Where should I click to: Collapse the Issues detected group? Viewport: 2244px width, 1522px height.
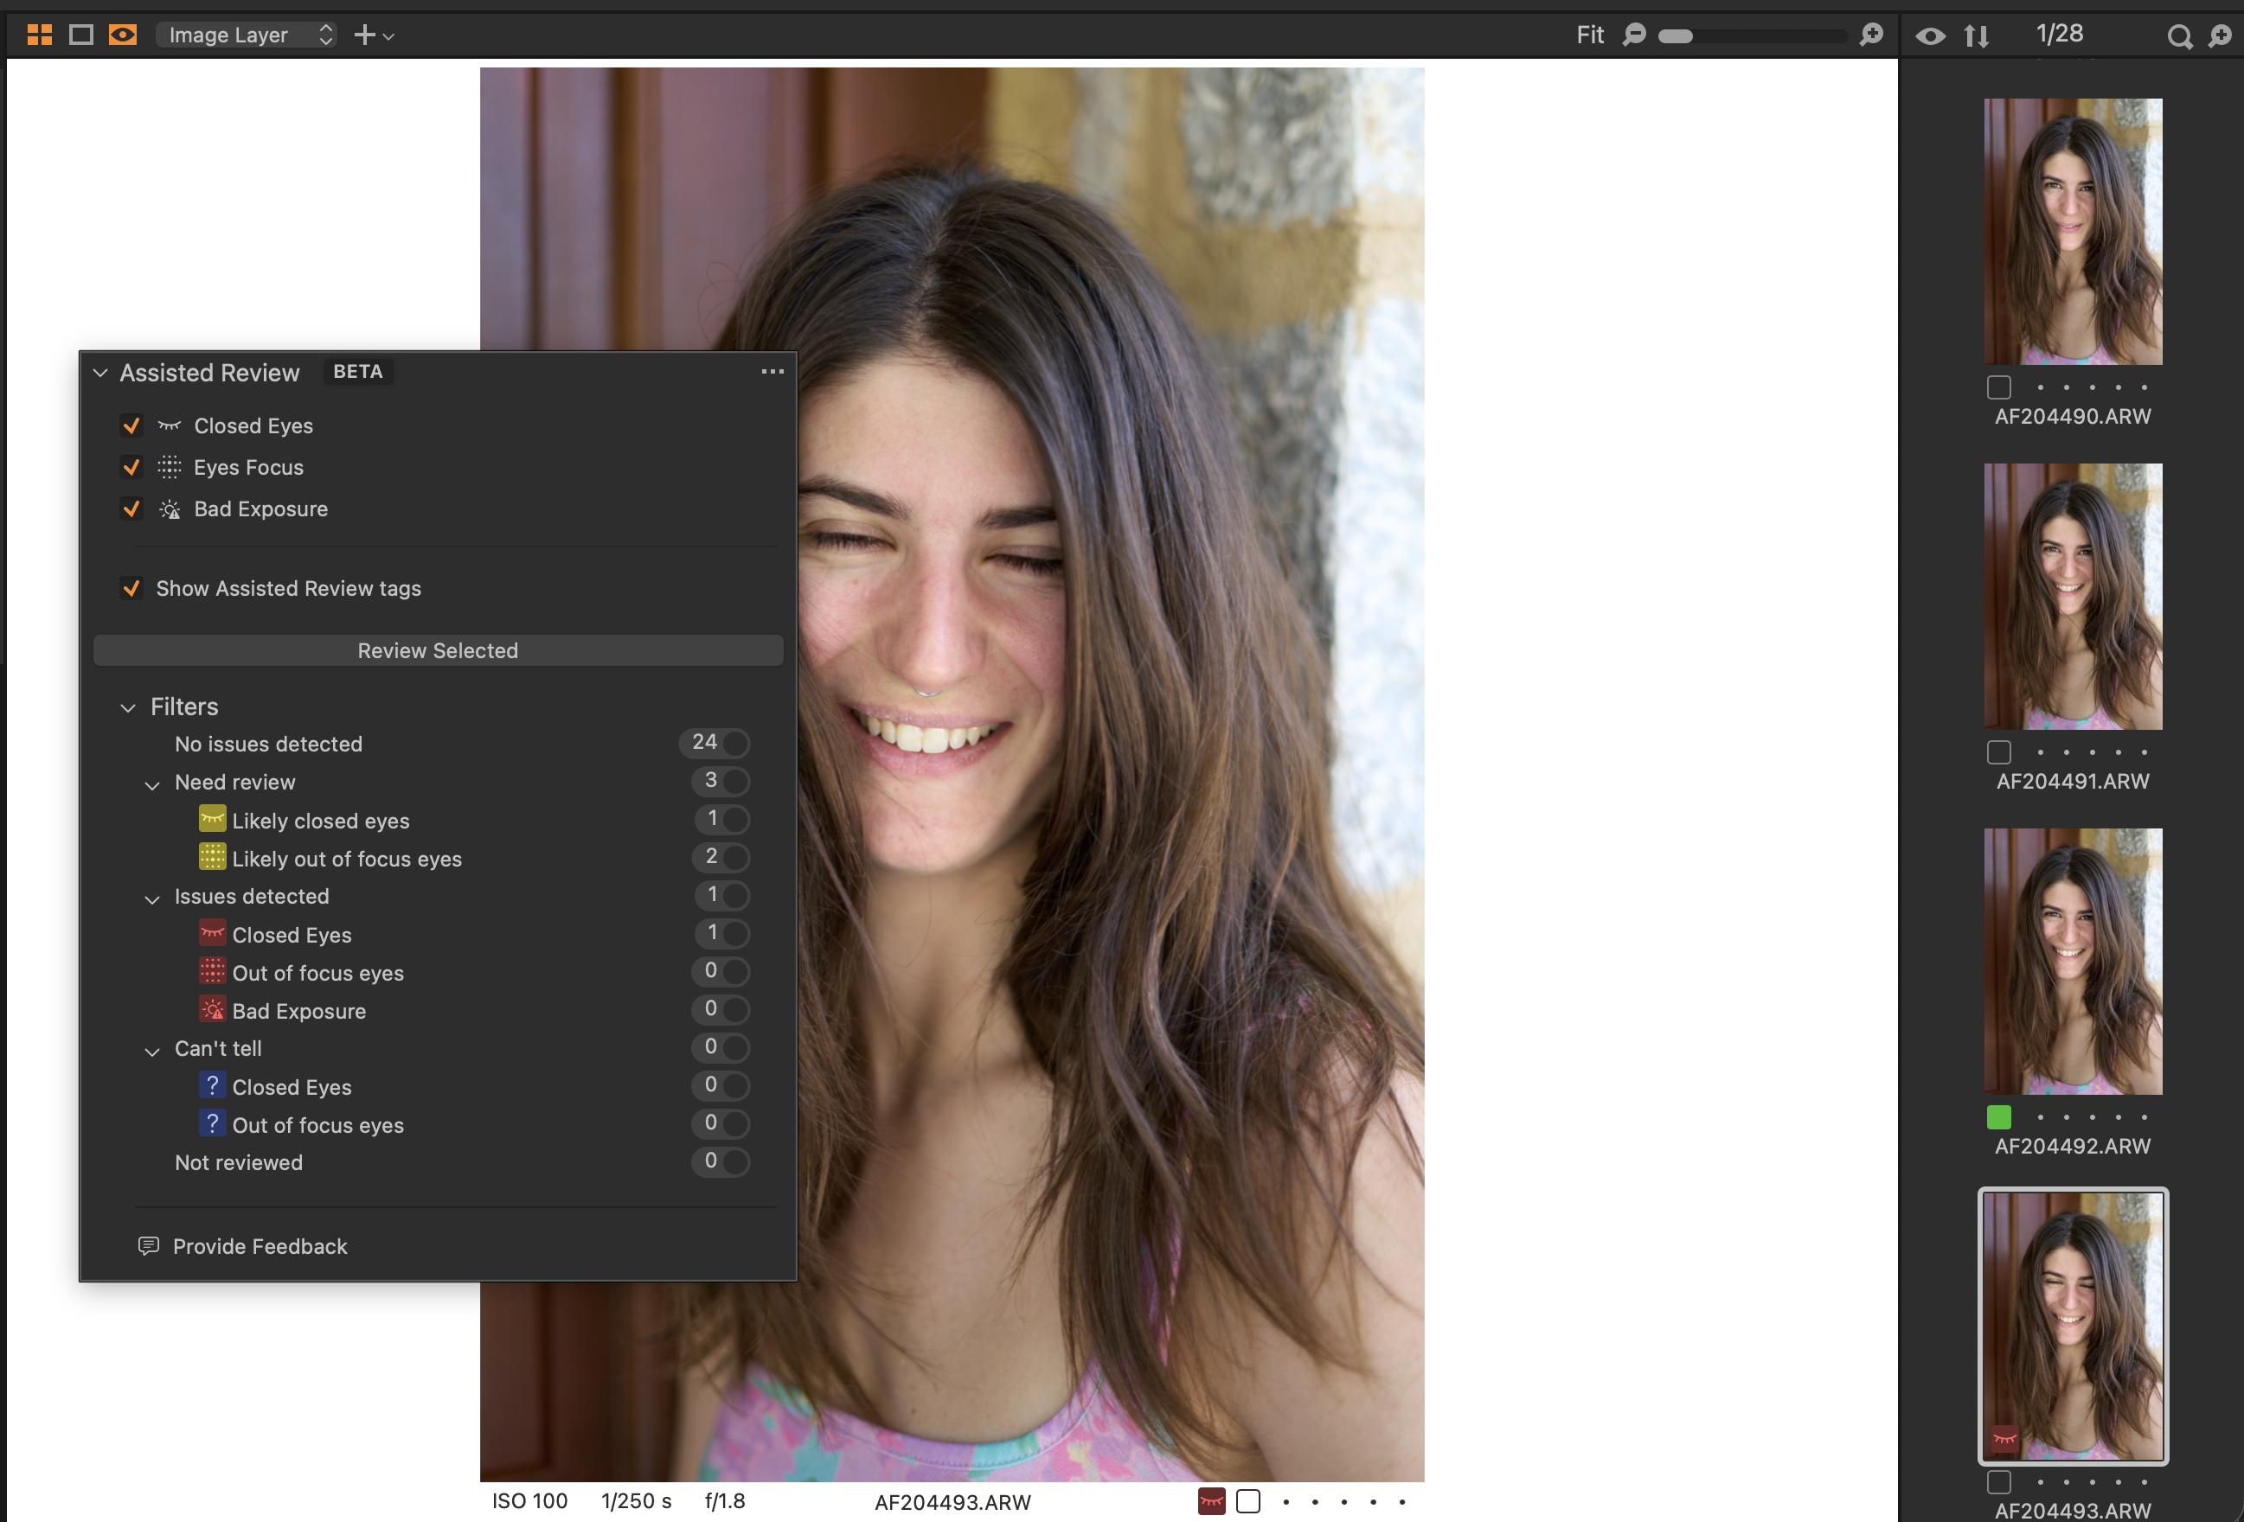pyautogui.click(x=151, y=898)
